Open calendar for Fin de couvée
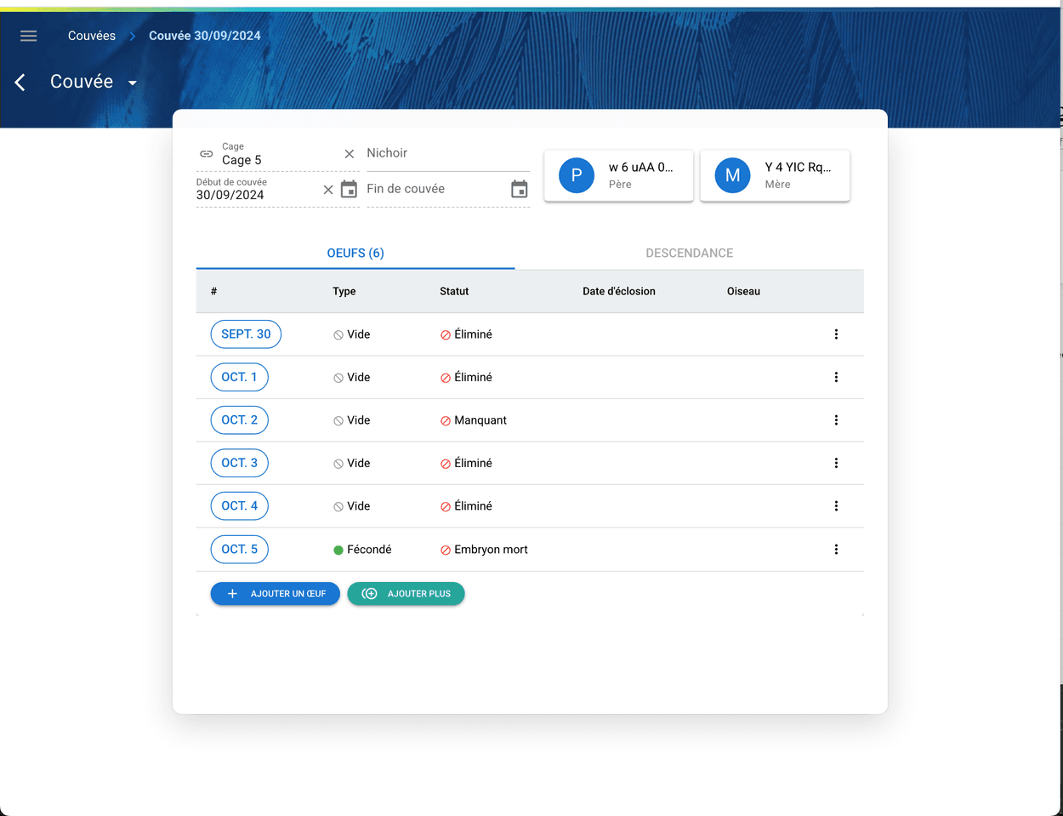The height and width of the screenshot is (816, 1063). coord(519,190)
